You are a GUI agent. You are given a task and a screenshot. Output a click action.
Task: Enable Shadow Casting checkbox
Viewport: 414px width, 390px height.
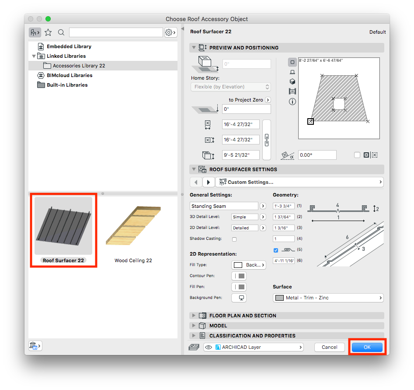pyautogui.click(x=234, y=239)
